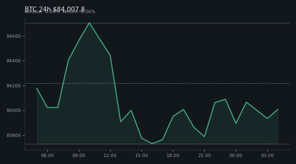Click the lowest price point at 16:00
The height and width of the screenshot is (164, 296).
tap(152, 143)
